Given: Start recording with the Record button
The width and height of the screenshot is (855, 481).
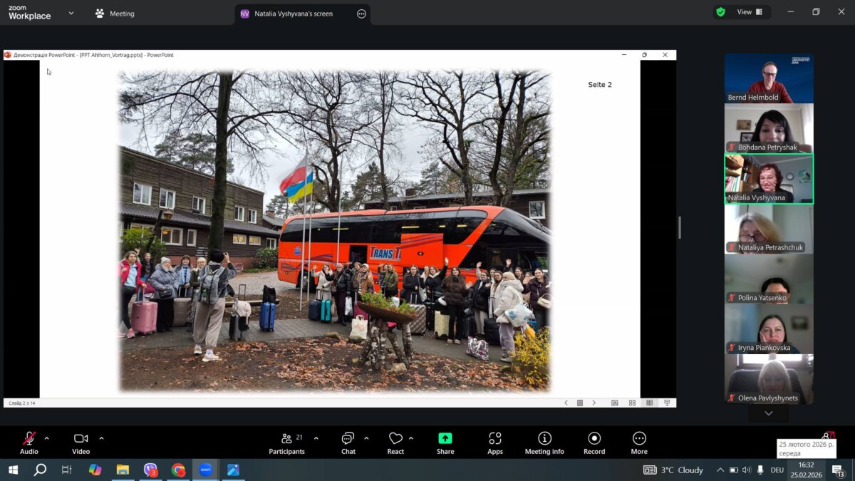Looking at the screenshot, I should pos(594,442).
